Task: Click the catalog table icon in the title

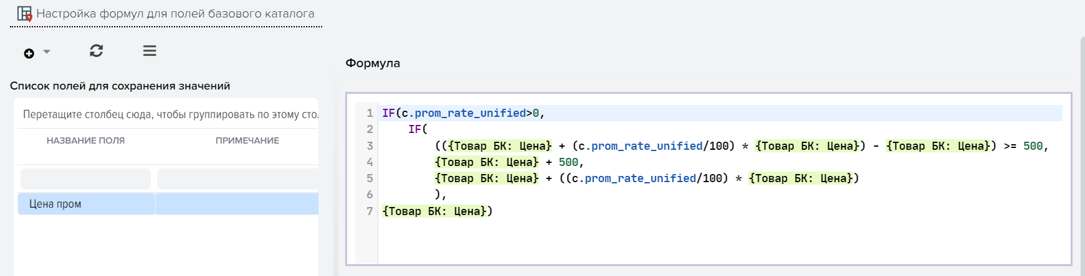Action: click(x=24, y=14)
